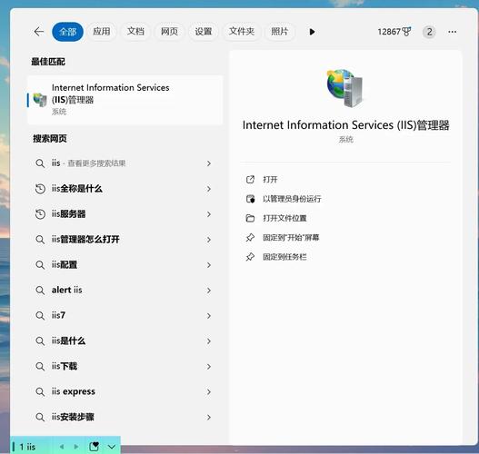Click the small IIS manager icon in best match

pyautogui.click(x=40, y=100)
